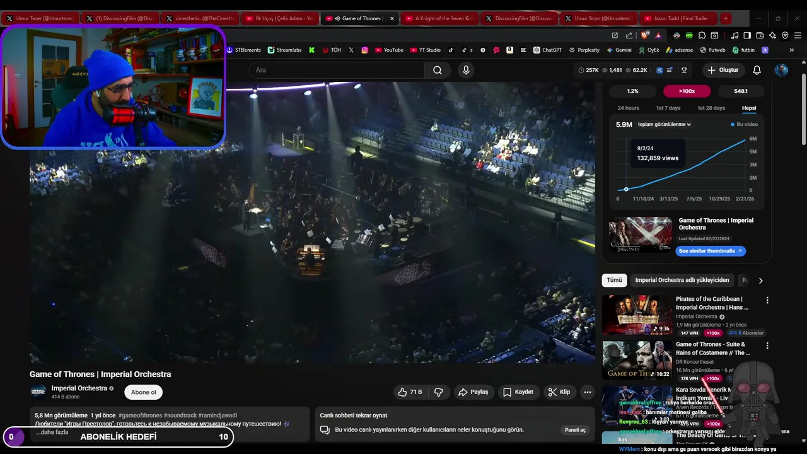Open YouTube notifications bell
The width and height of the screenshot is (807, 454).
757,70
